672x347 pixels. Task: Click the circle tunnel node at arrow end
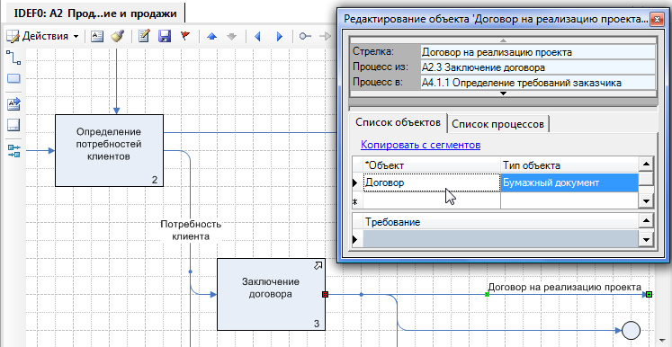631,330
